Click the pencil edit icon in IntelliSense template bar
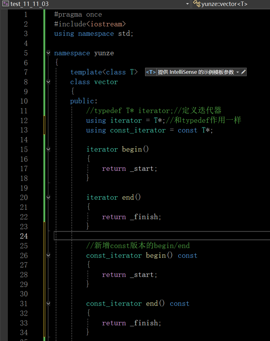Screen dimensions: 270x341 243,72
